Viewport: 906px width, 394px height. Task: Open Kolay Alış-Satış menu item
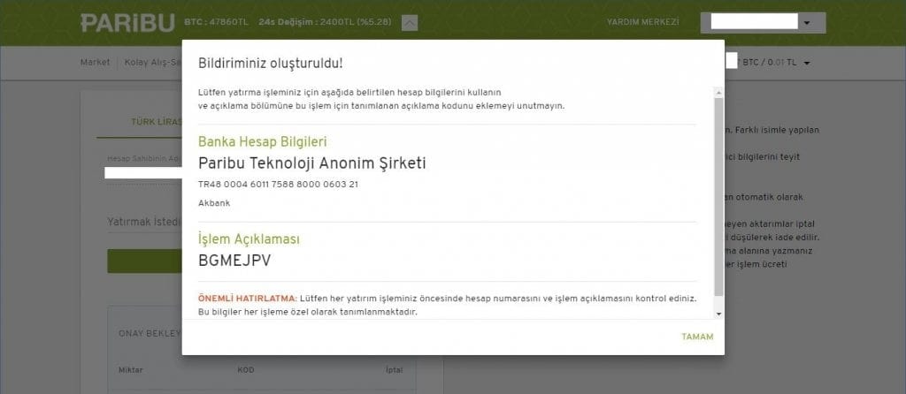pos(153,63)
